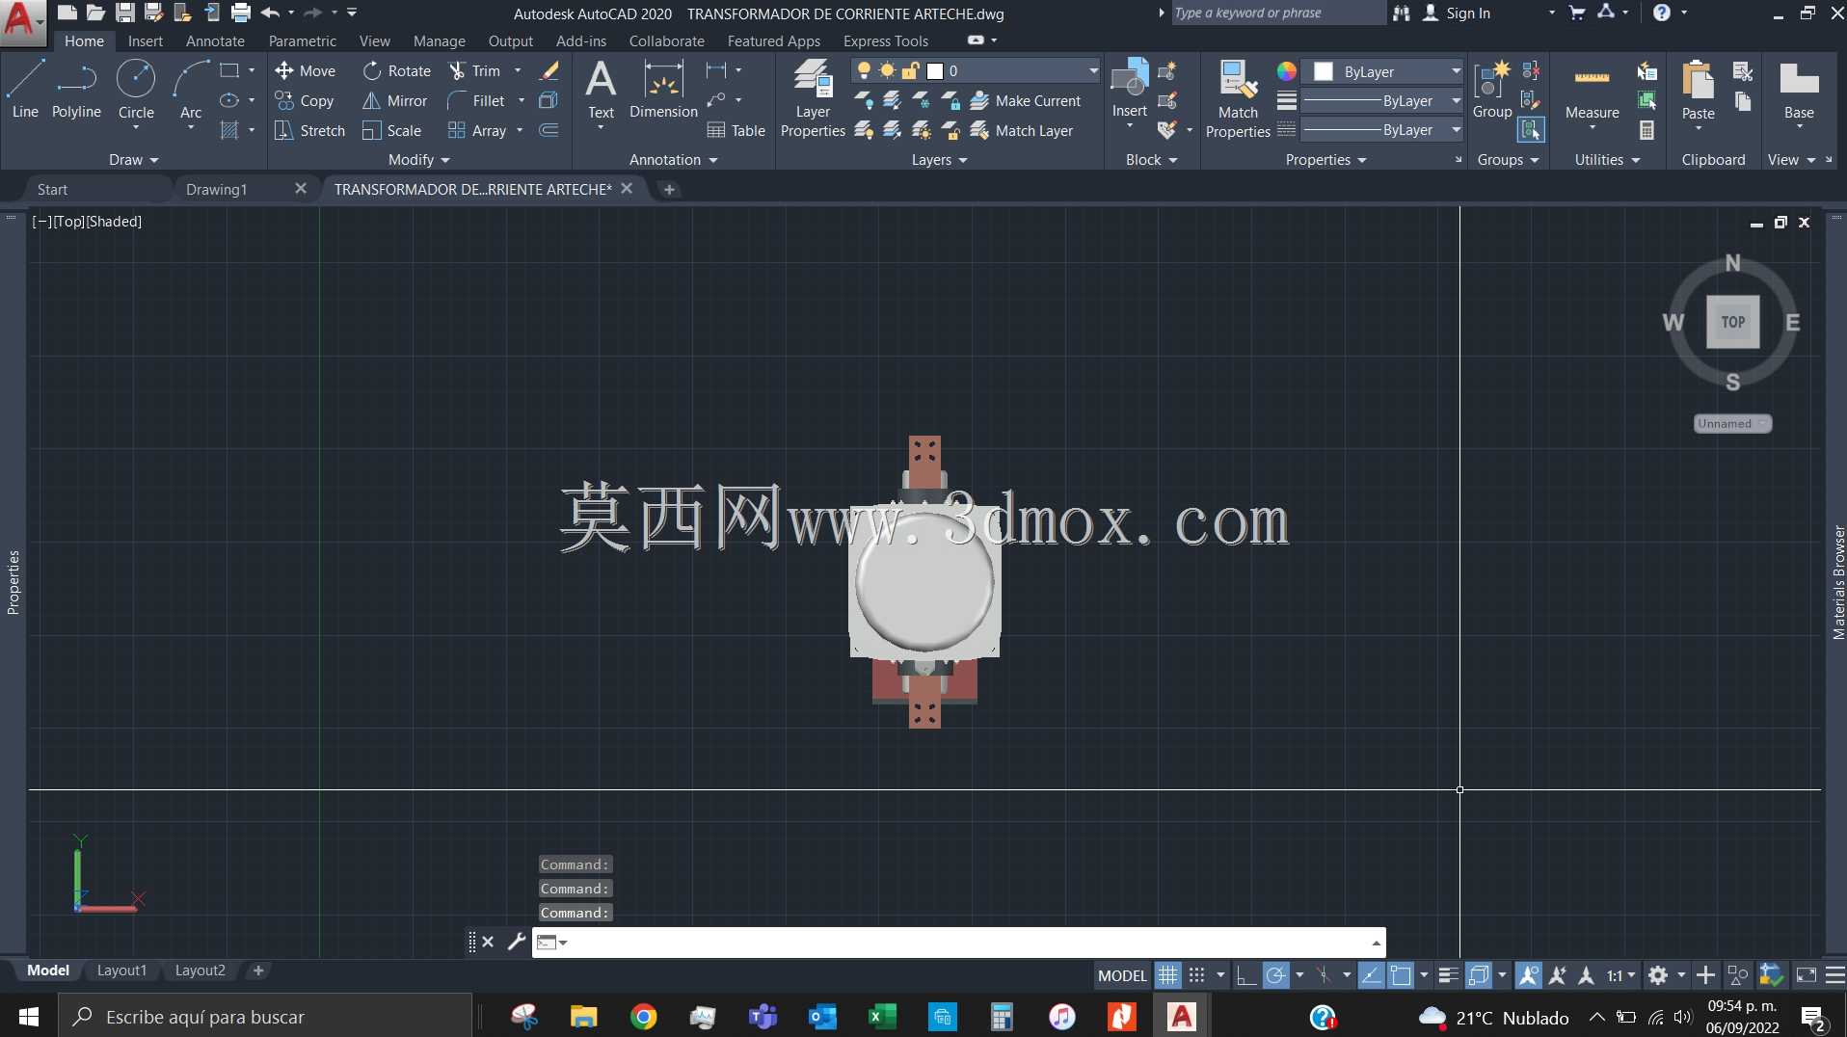This screenshot has height=1037, width=1847.
Task: Click Match Layer tool
Action: (1022, 130)
